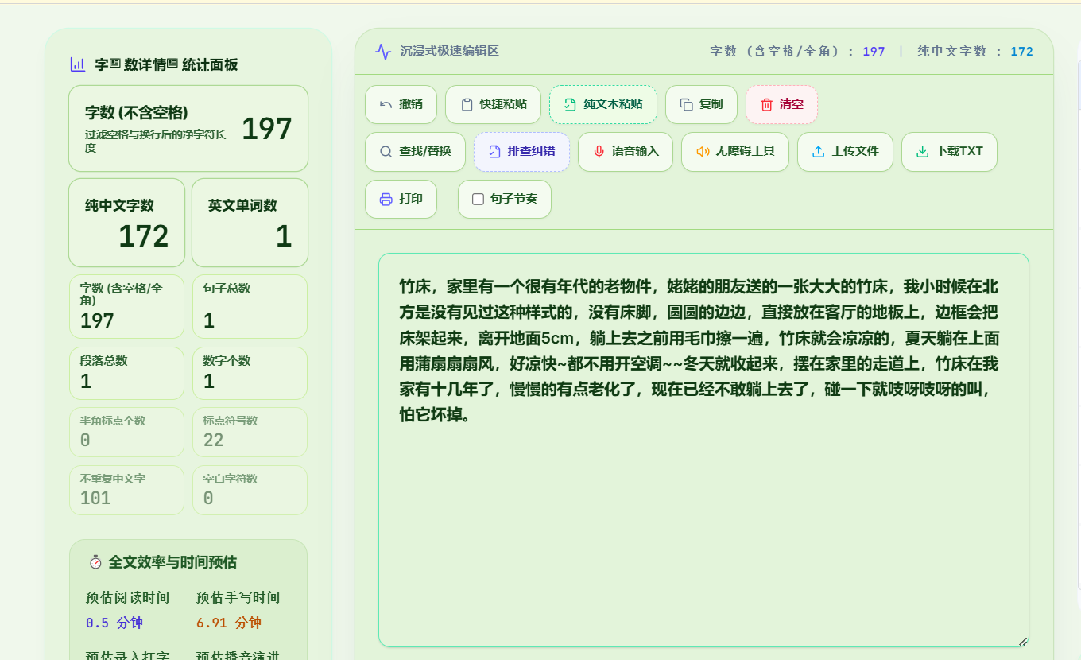Click the 不重复中文字 value 101

click(95, 499)
